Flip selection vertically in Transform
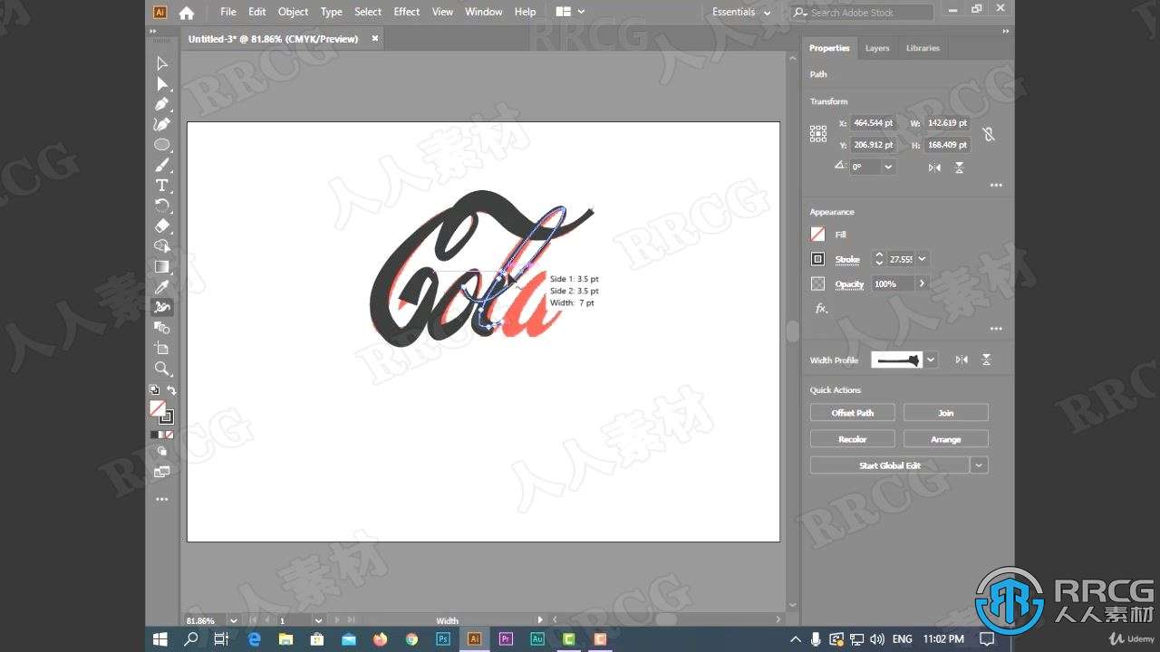Screen dimensions: 1160x652 (959, 168)
